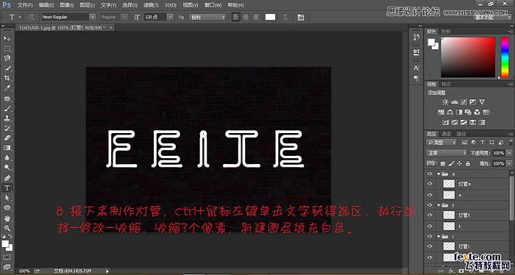The image size is (515, 275).
Task: Switch to the 通道 tab
Action: [446, 134]
